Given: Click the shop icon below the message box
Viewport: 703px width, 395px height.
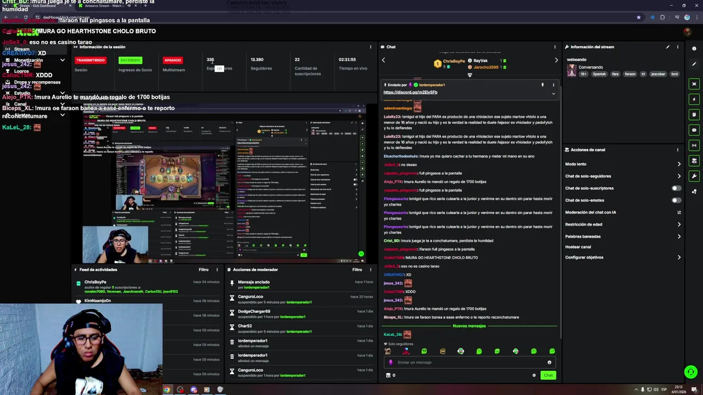Looking at the screenshot, I should click(x=388, y=375).
